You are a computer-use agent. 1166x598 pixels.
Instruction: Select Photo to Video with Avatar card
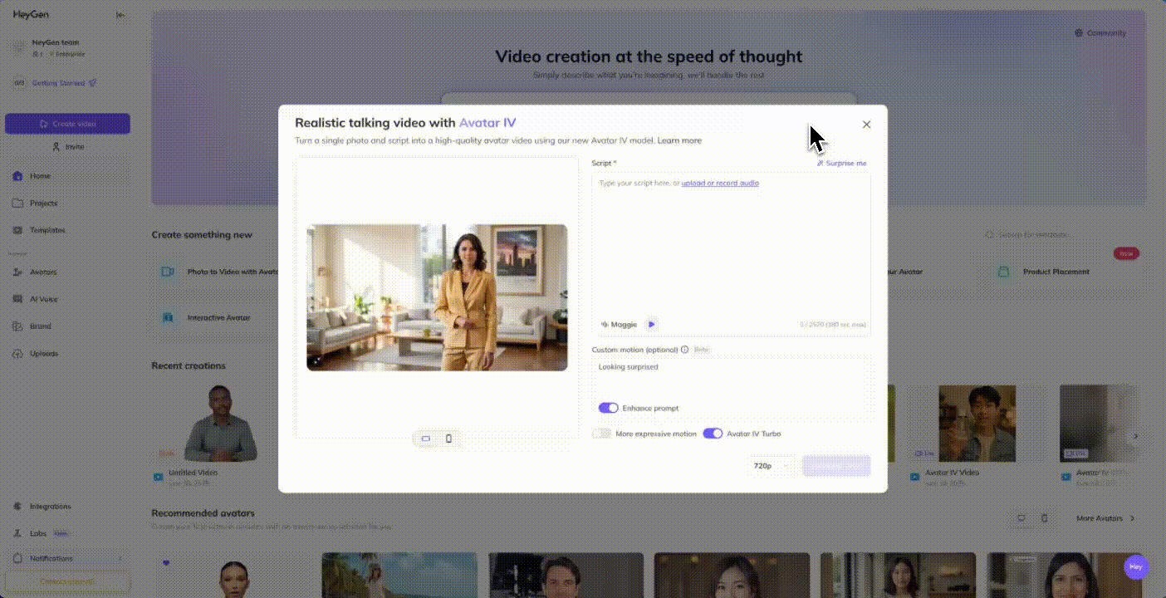pyautogui.click(x=218, y=272)
